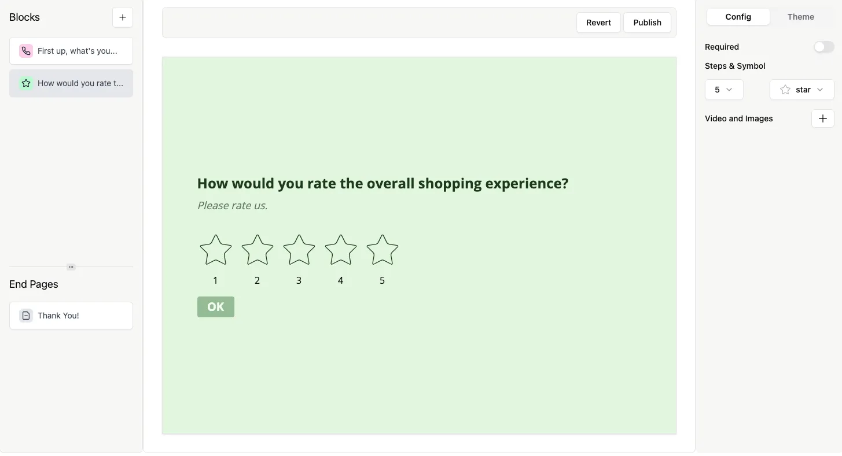Select the 'How would you rate' block
Screen dimensions: 842x456
coord(71,83)
